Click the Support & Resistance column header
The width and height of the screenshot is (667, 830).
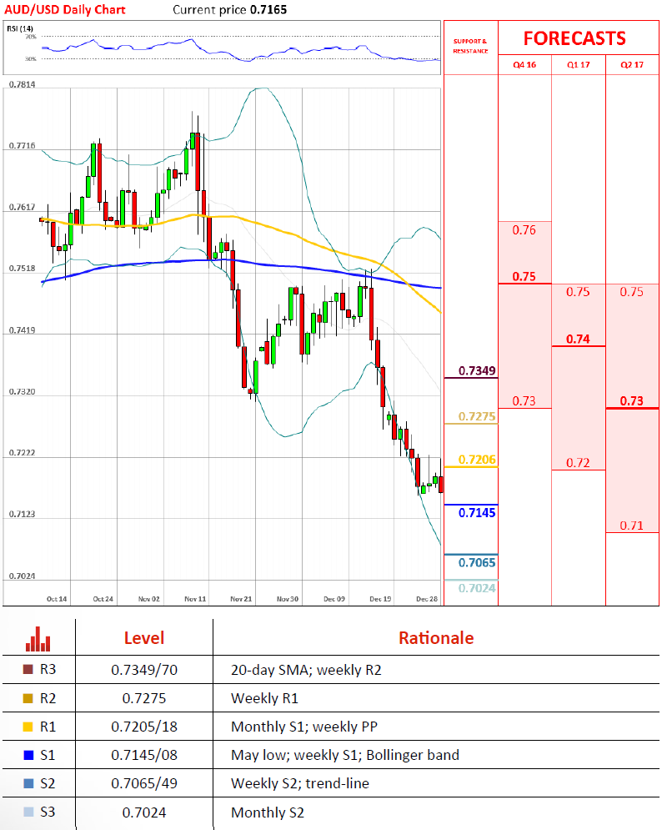470,46
